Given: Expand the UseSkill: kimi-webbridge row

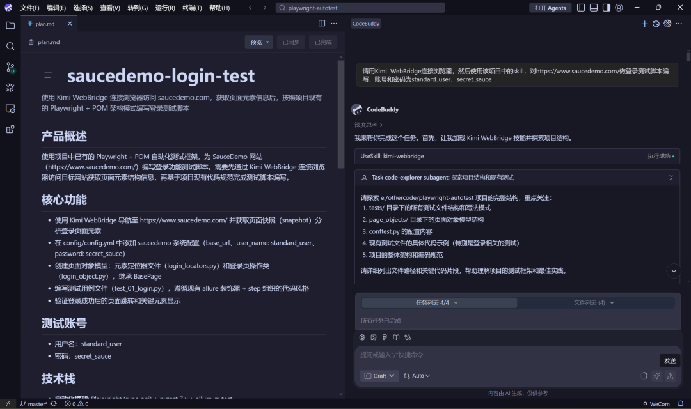Looking at the screenshot, I should (517, 157).
